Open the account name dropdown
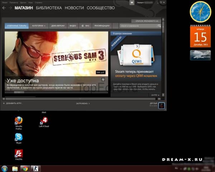215x172 pixels. pyautogui.click(x=145, y=3)
